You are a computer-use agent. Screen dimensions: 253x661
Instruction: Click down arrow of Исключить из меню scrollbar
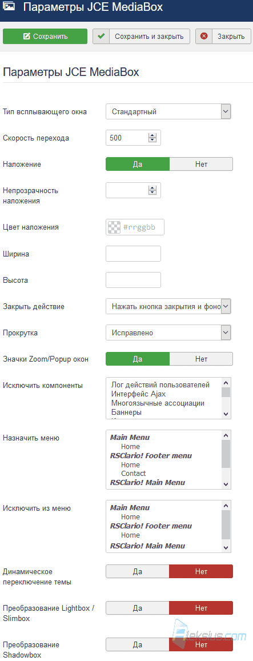pyautogui.click(x=226, y=548)
